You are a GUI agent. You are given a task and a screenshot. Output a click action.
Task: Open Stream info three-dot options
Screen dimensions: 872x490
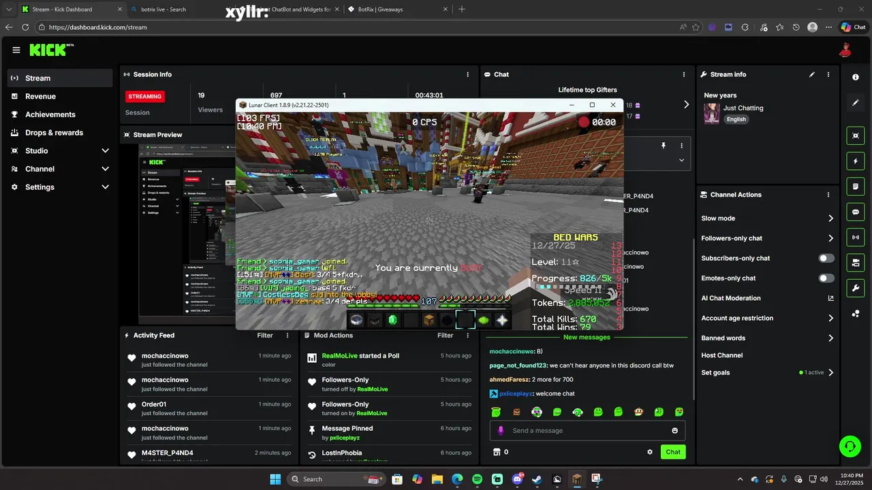click(x=828, y=74)
